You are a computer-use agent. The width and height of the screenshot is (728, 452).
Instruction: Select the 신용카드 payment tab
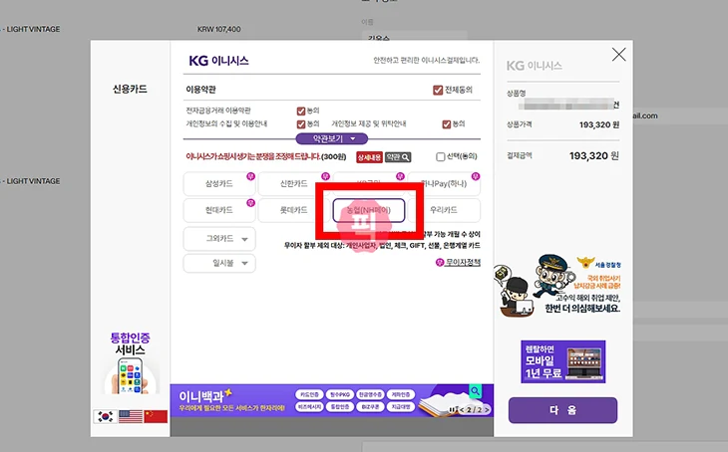pos(130,90)
